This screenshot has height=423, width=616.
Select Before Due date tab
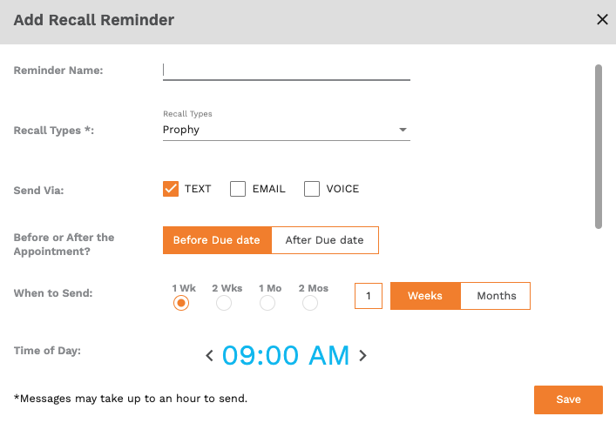tap(217, 240)
